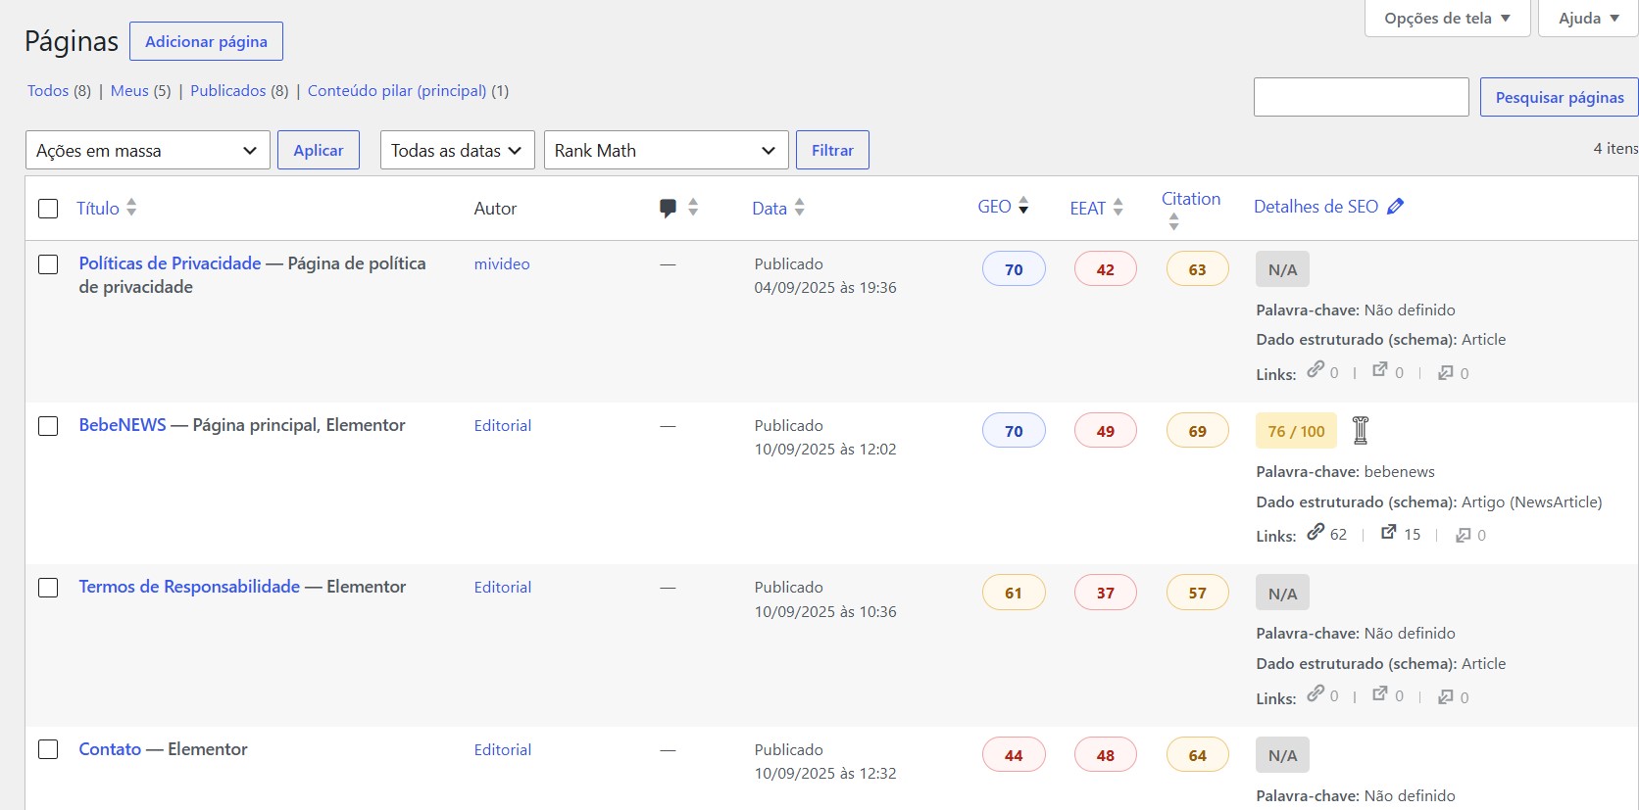
Task: Tick checkbox for Termos de Responsabilidade
Action: pos(48,588)
